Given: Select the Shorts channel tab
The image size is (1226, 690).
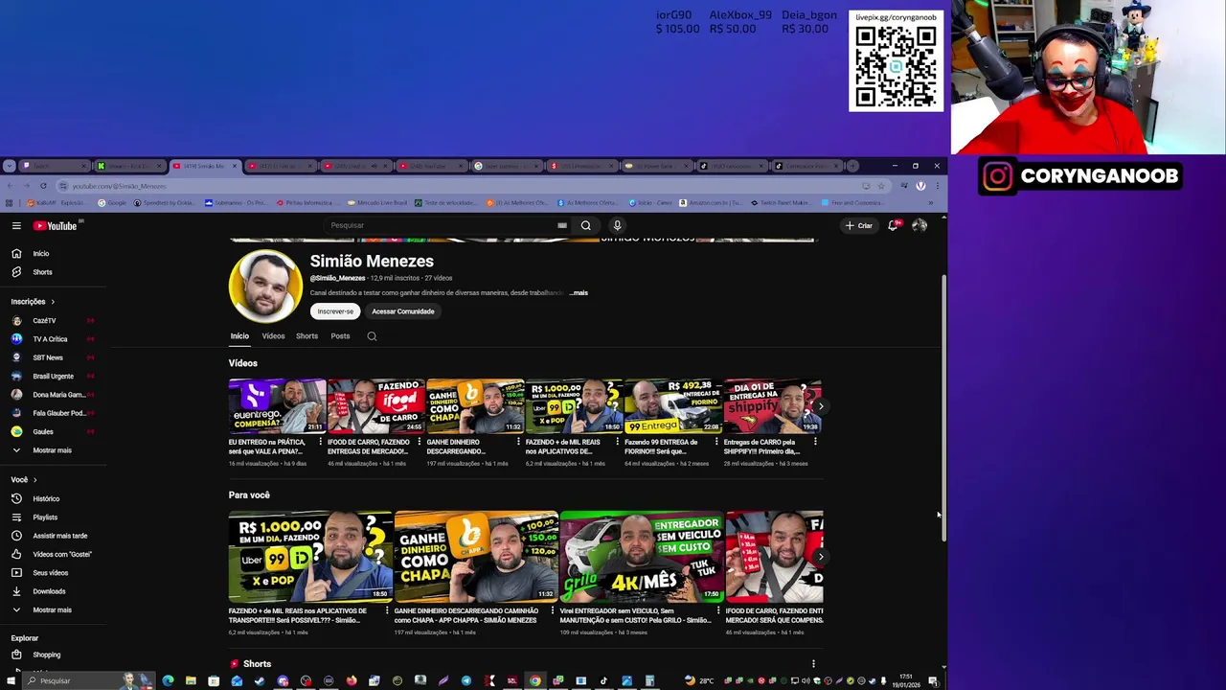Looking at the screenshot, I should click(306, 336).
